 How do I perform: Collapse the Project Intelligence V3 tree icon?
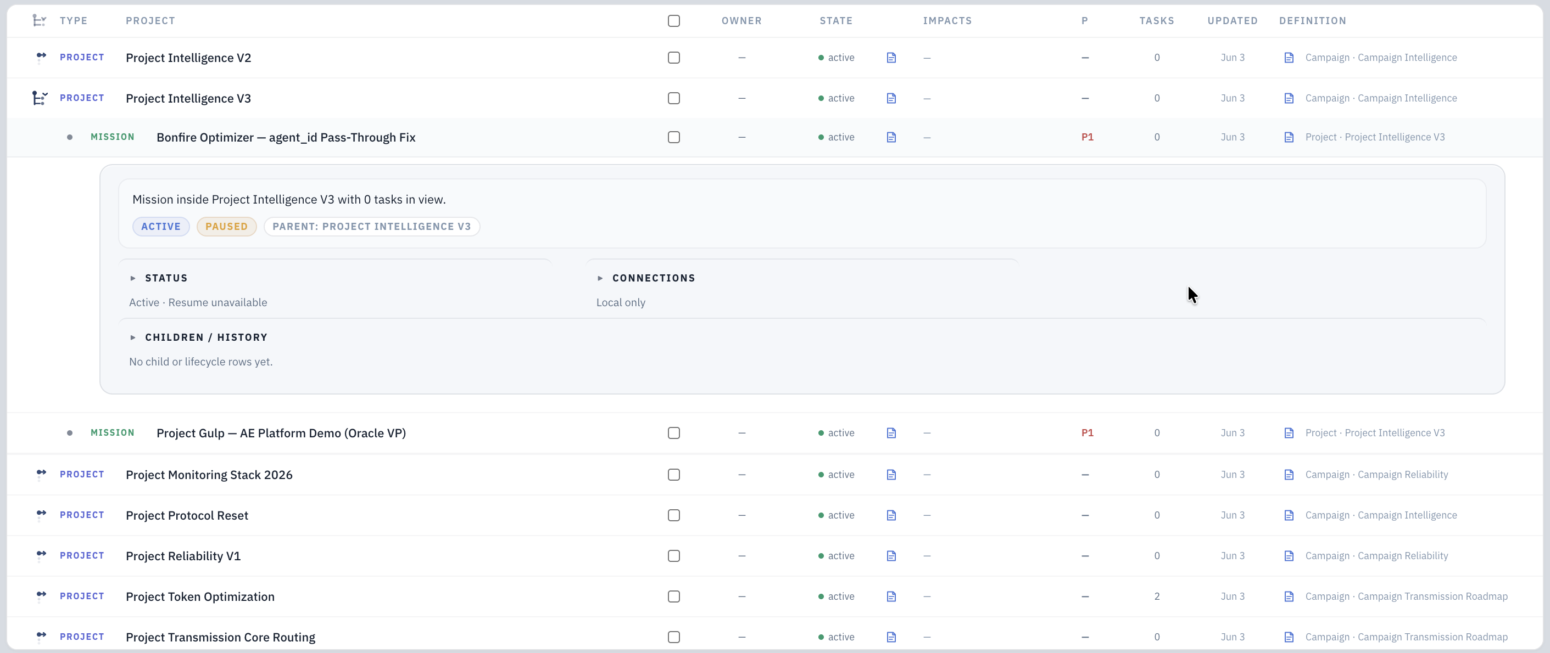point(40,98)
